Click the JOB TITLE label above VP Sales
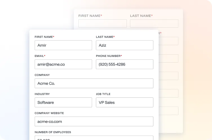The width and height of the screenshot is (212, 140). (x=103, y=94)
